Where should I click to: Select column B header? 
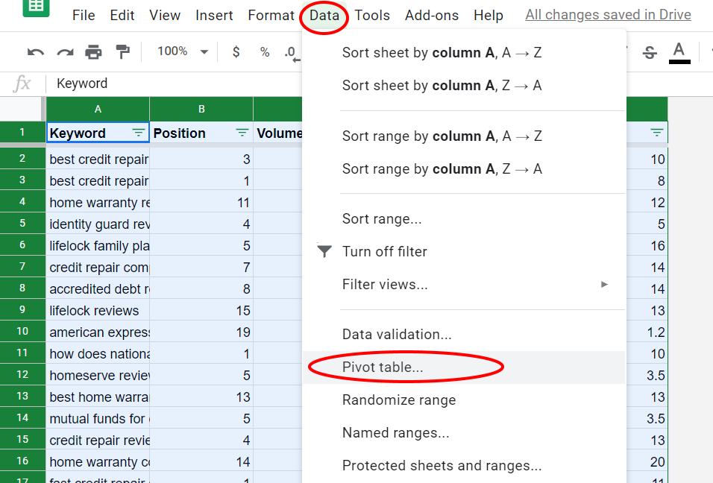click(x=201, y=109)
